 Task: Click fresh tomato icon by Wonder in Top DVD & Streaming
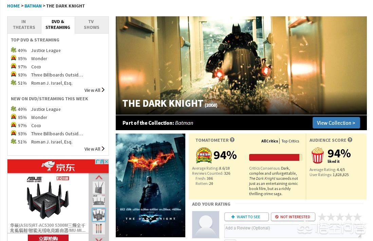[x=14, y=58]
